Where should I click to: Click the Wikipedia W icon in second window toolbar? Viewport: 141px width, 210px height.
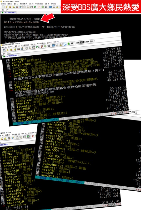tap(72, 43)
